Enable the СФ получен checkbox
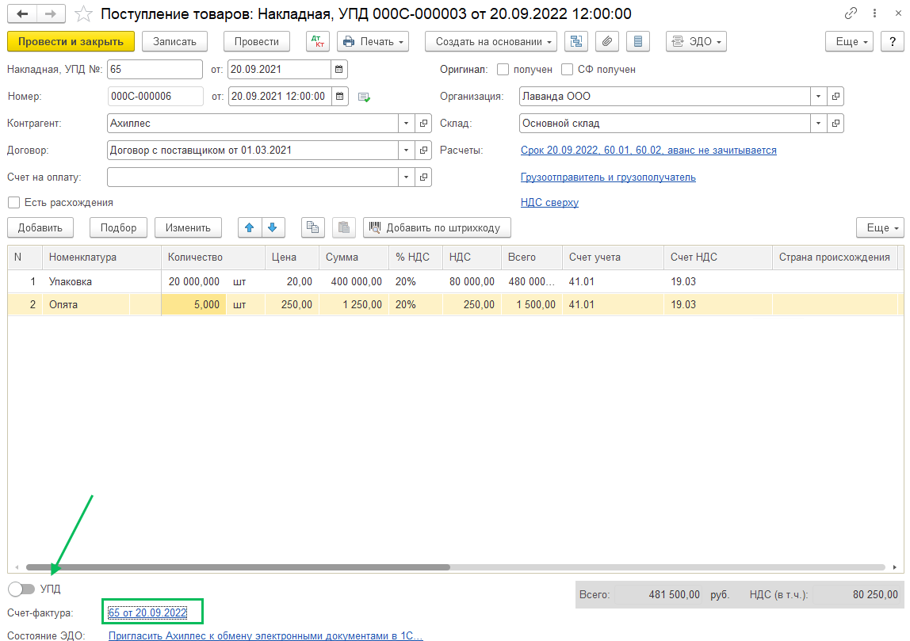This screenshot has width=910, height=641. 567,70
